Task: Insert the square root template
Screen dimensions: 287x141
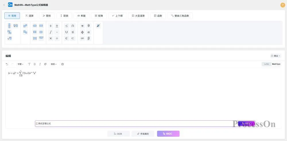Action: point(9,38)
